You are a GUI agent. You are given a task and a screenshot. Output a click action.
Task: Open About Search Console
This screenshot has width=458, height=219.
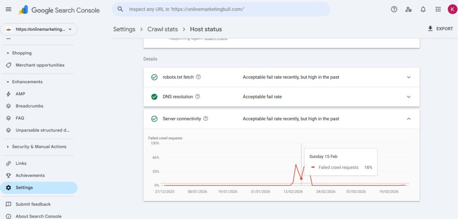pos(39,216)
